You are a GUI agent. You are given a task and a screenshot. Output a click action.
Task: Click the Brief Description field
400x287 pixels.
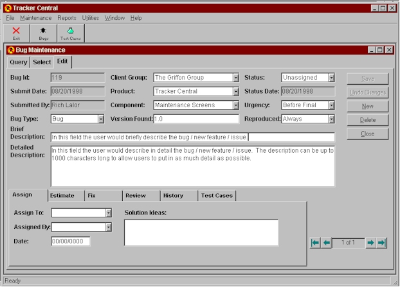point(192,137)
